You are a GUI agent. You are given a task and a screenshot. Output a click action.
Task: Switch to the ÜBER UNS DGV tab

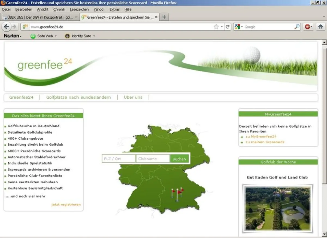(40, 17)
